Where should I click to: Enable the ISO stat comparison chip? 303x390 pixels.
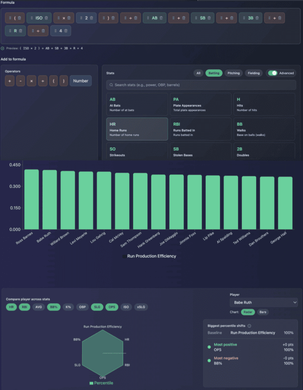126,307
